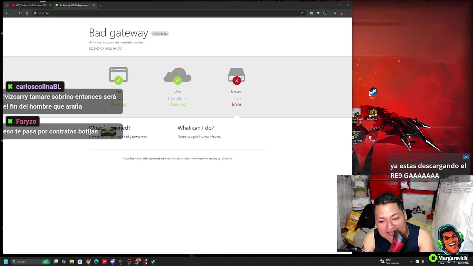Click 'Please try again in a few minutes'

199,137
